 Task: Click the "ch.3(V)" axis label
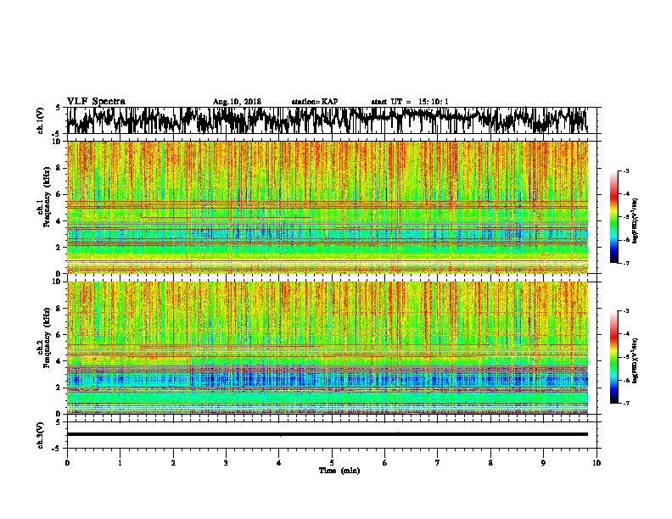[41, 435]
